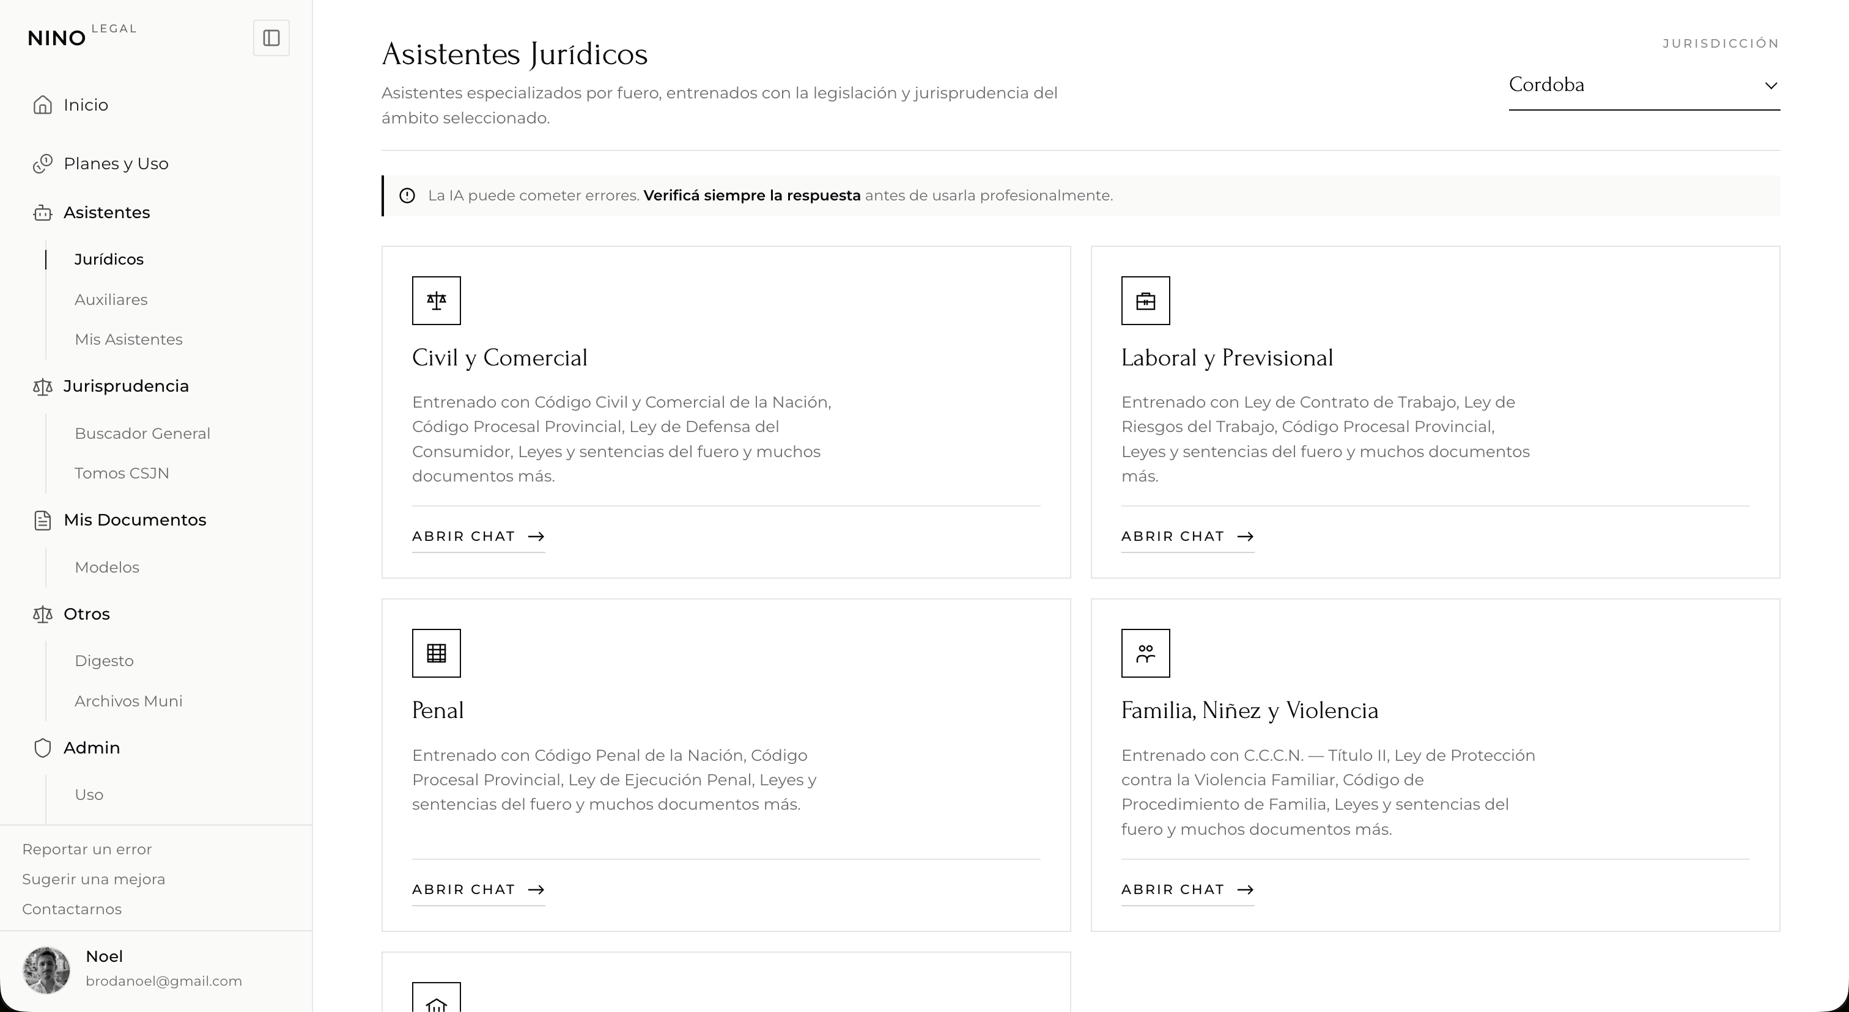Viewport: 1849px width, 1012px height.
Task: Collapse the Otros sidebar section
Action: coord(86,615)
